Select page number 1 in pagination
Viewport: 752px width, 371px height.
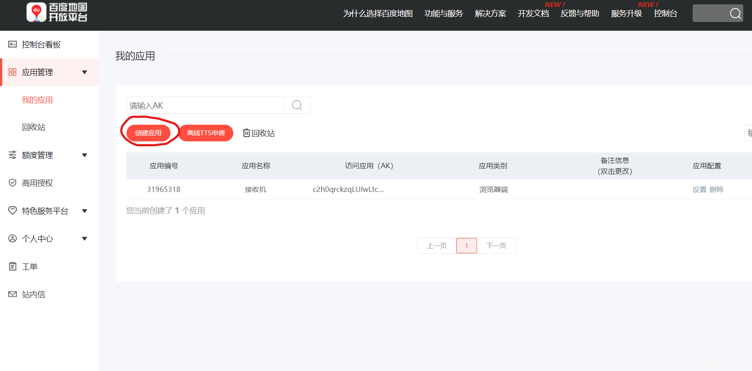(x=466, y=245)
